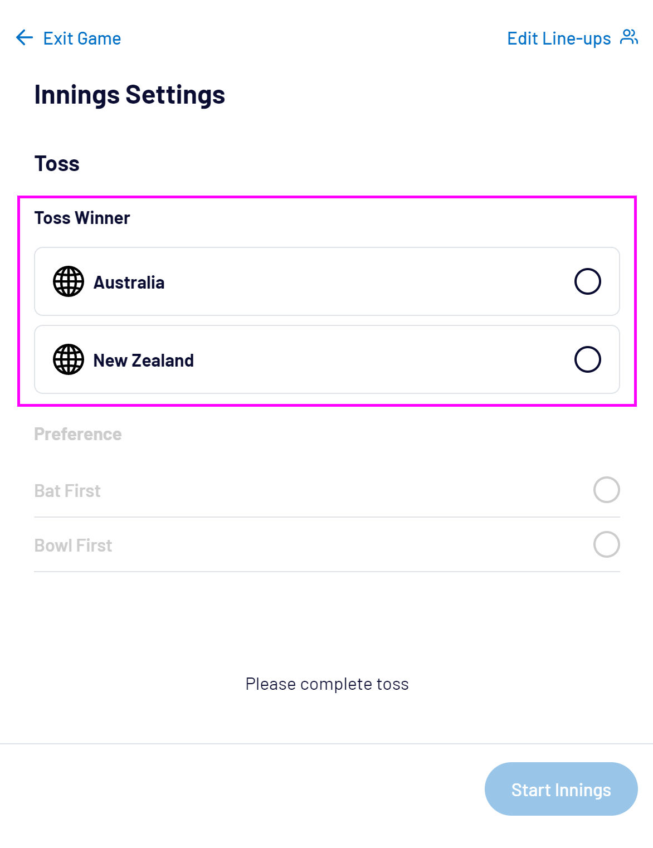
Task: Click the back arrow icon
Action: 25,38
